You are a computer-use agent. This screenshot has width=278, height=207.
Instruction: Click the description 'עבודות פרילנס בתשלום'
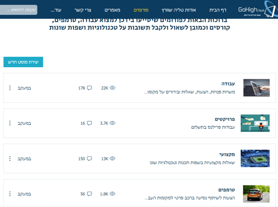click(213, 127)
